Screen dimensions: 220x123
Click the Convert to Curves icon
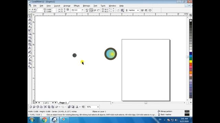click(150, 10)
